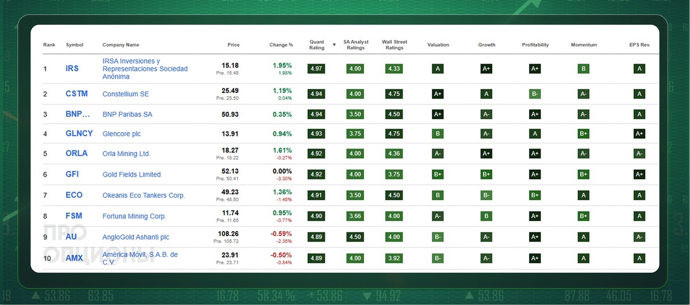The image size is (690, 305).
Task: Click the 108.26 price of AngloGold Ashanti
Action: (x=228, y=234)
